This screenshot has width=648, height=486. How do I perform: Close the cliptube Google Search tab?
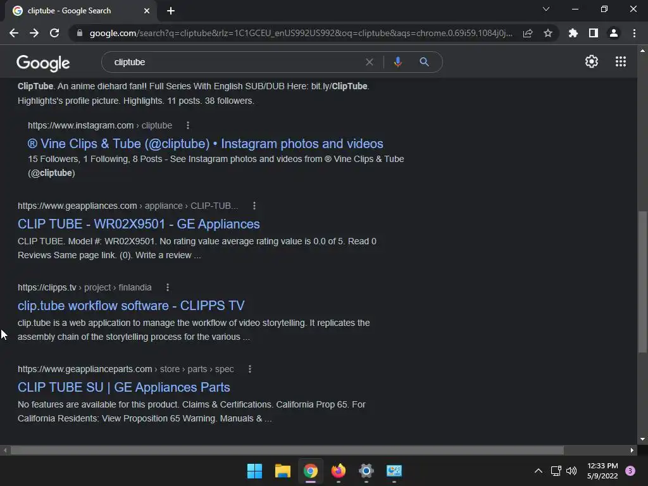(147, 11)
